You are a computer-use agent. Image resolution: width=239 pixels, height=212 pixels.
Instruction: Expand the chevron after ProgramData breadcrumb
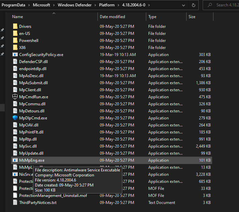[x=29, y=5]
